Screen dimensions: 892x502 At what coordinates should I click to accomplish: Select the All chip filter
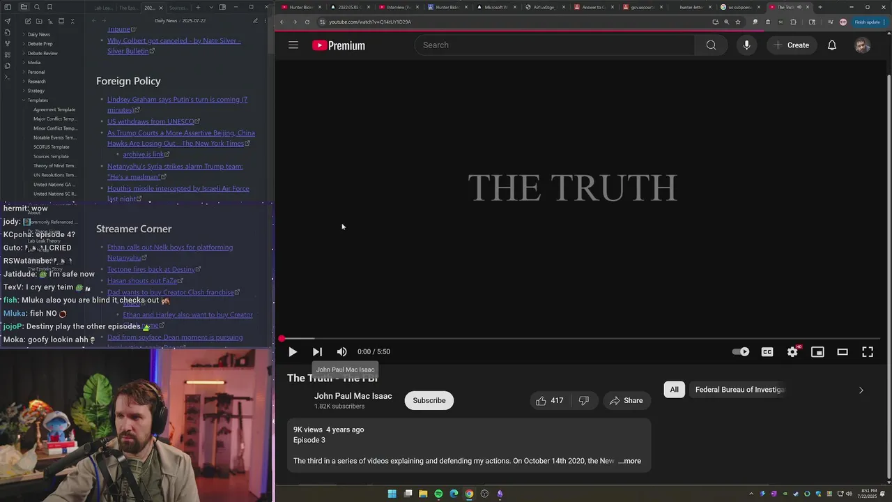(675, 390)
